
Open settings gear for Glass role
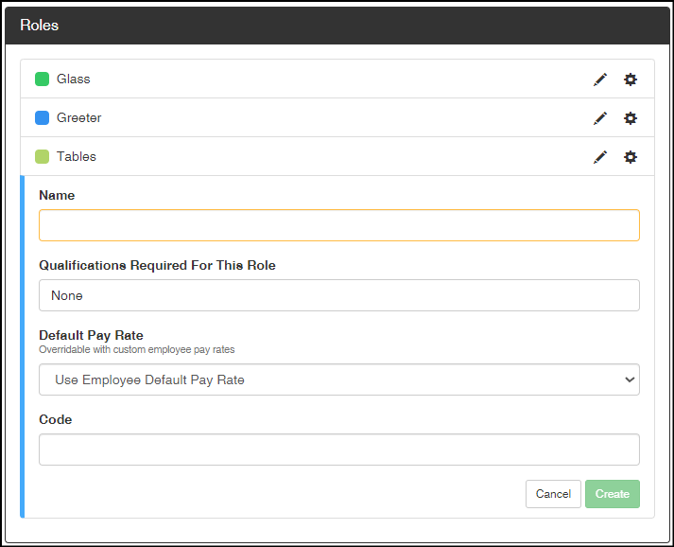point(631,79)
